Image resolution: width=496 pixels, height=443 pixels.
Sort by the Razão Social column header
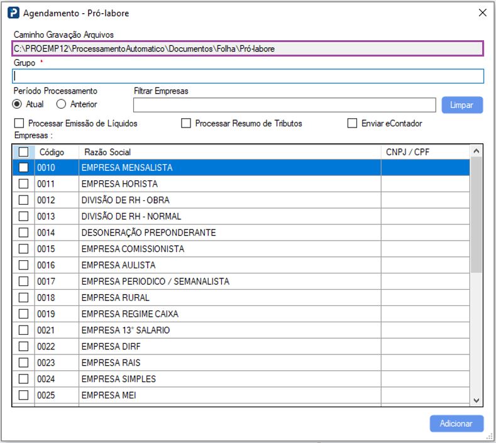point(229,152)
